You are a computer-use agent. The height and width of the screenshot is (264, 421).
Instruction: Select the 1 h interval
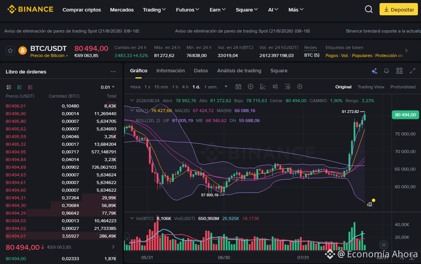pyautogui.click(x=175, y=87)
